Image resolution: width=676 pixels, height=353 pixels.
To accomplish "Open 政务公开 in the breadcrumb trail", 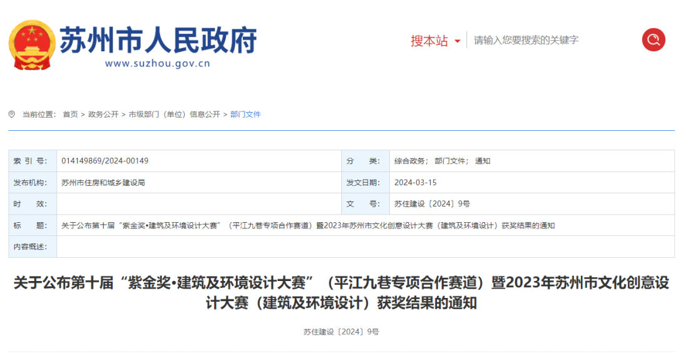I will 103,115.
